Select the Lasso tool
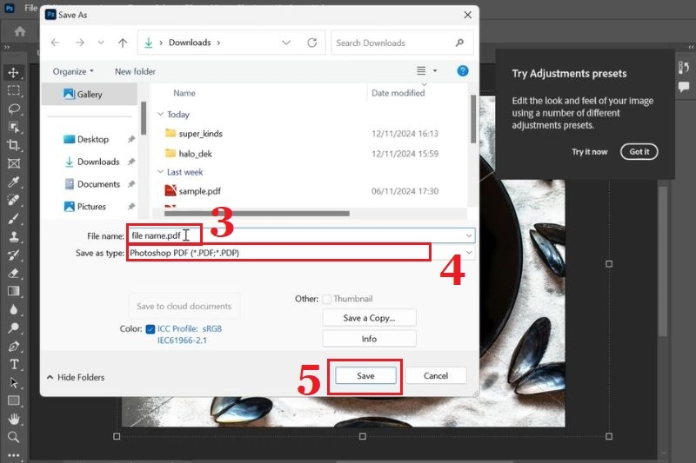 point(13,109)
